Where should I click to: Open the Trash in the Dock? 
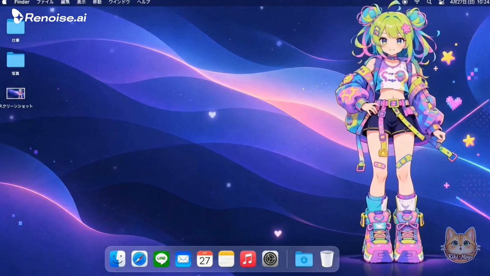click(x=327, y=259)
